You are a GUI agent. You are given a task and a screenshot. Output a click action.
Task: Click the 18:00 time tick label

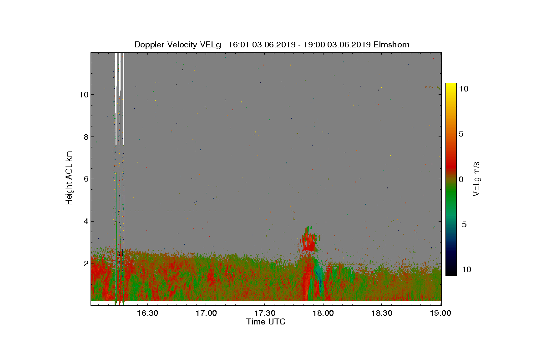coord(324,313)
